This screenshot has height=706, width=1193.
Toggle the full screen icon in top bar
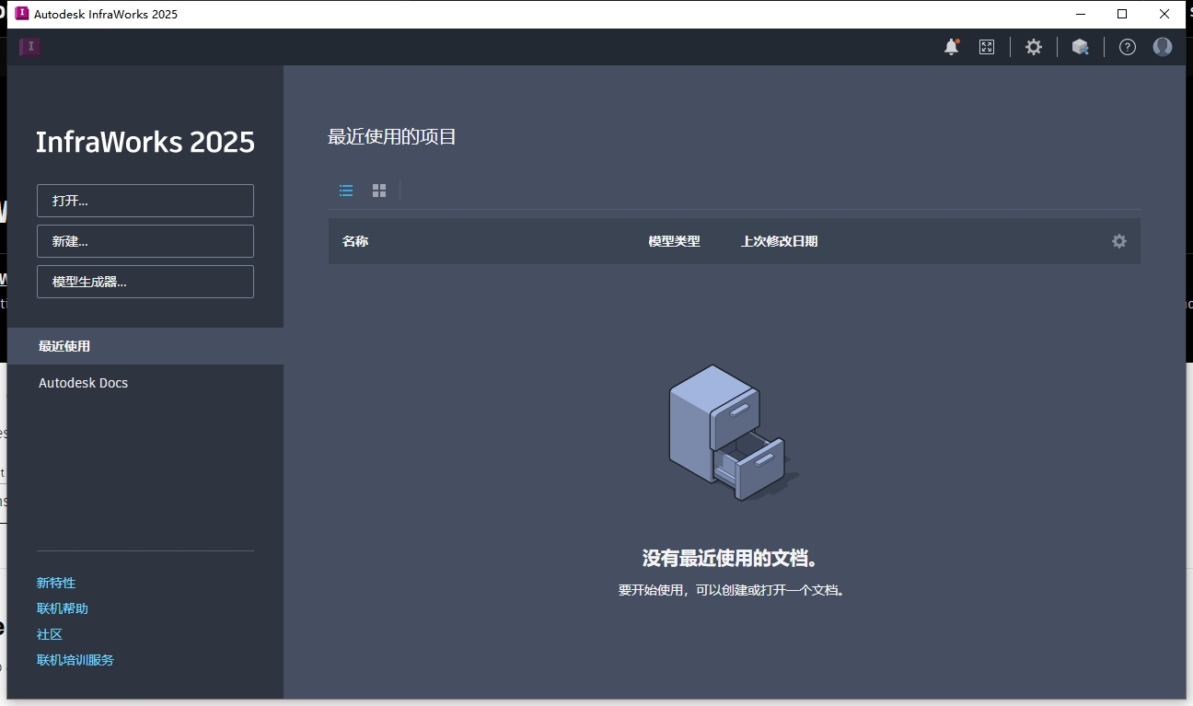[986, 46]
